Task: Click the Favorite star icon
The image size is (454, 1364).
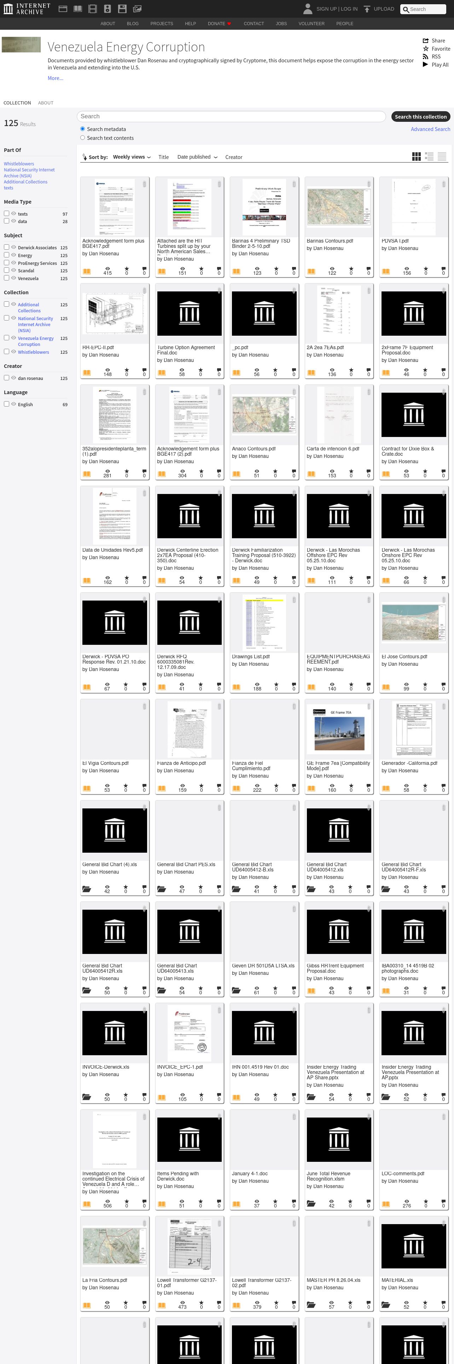Action: click(x=425, y=49)
